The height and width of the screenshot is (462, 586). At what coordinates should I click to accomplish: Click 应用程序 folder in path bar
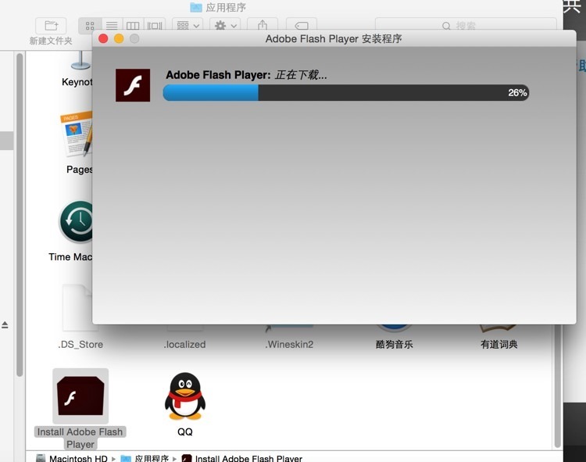(x=145, y=458)
